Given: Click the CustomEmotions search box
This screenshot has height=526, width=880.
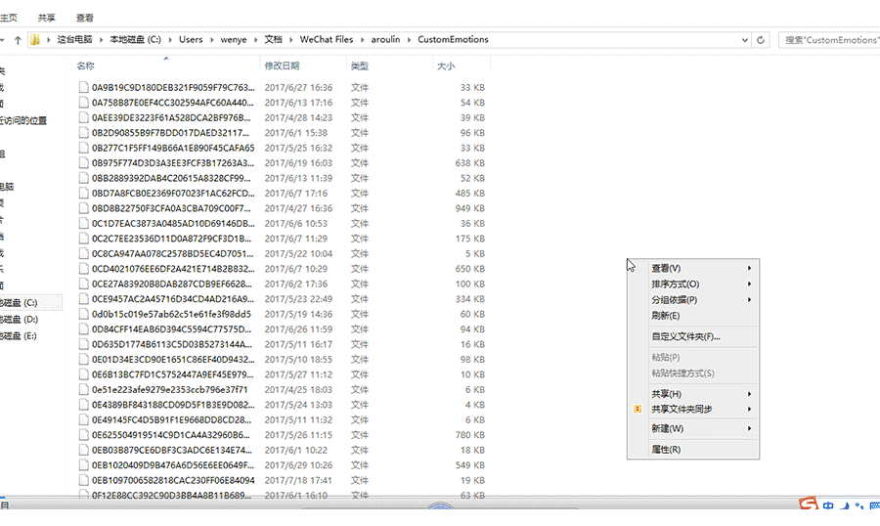Looking at the screenshot, I should 829,40.
